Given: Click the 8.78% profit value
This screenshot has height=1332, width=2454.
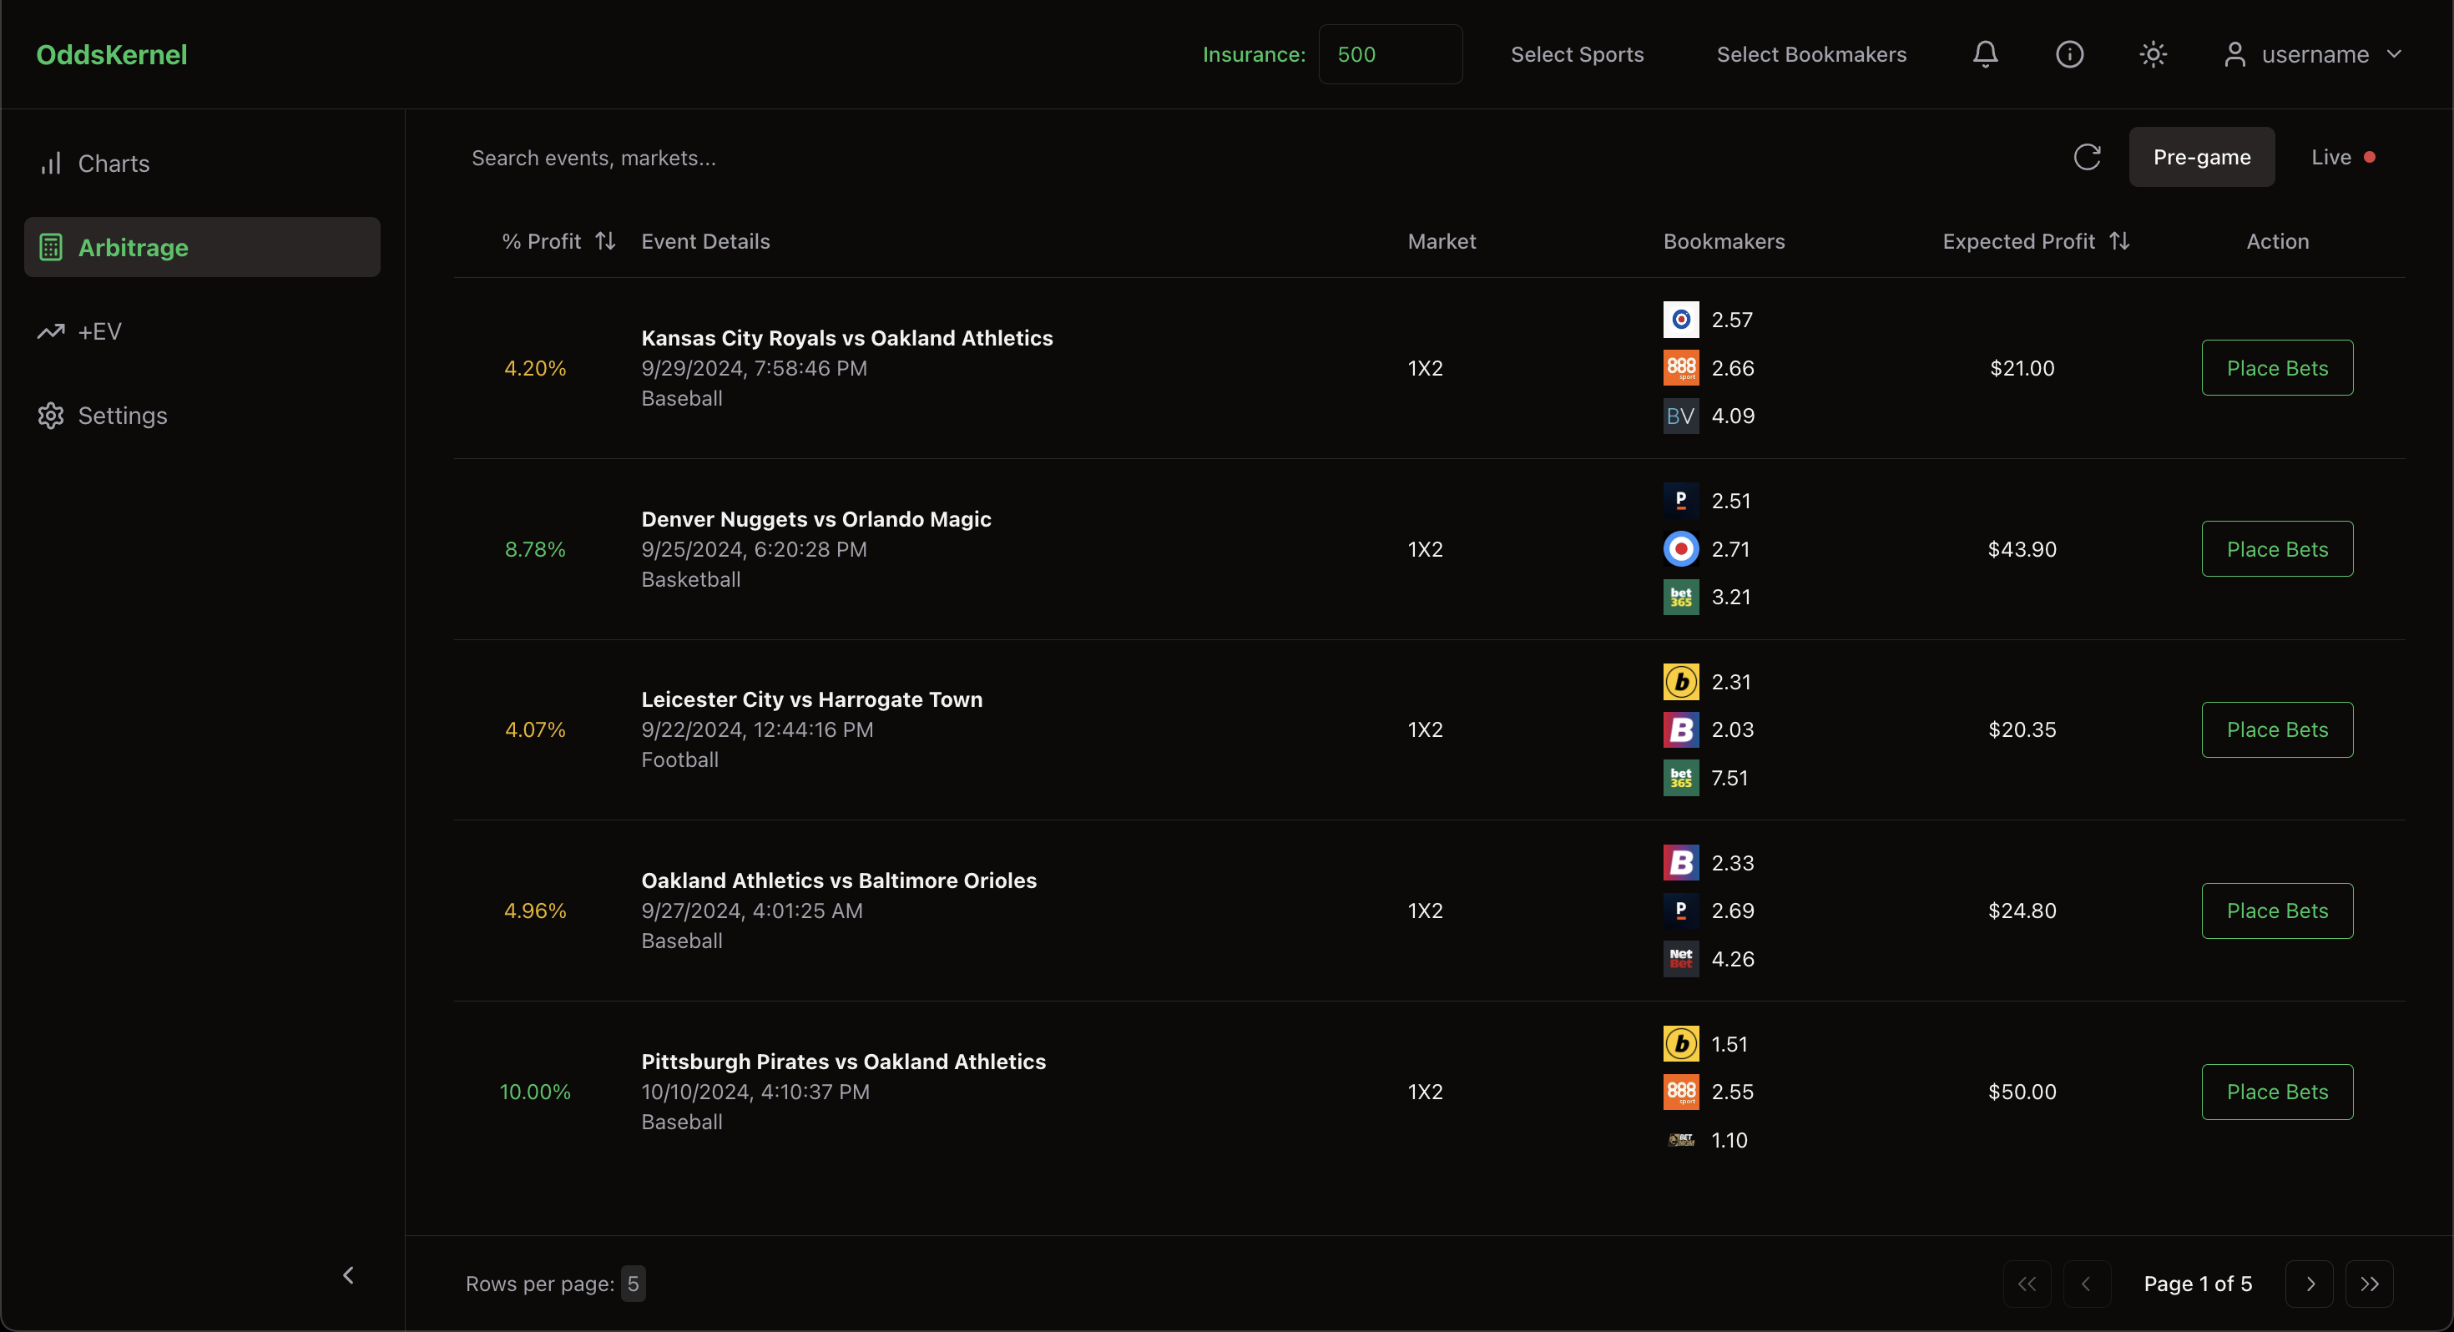Looking at the screenshot, I should [x=535, y=549].
